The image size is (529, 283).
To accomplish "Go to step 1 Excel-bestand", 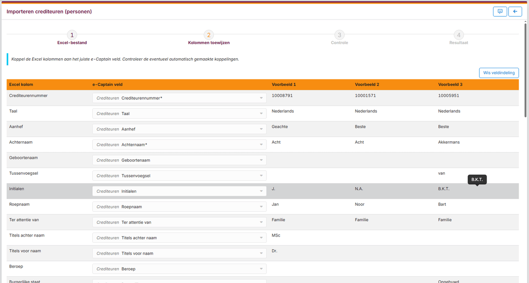I will click(72, 35).
